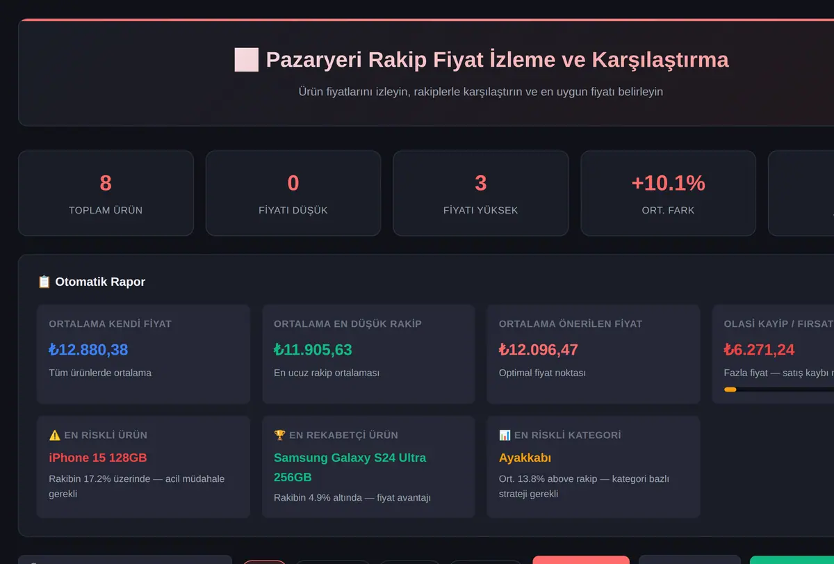Image resolution: width=834 pixels, height=564 pixels.
Task: Click the clipboard icon beside Otomatik Rapor
Action: [x=44, y=282]
